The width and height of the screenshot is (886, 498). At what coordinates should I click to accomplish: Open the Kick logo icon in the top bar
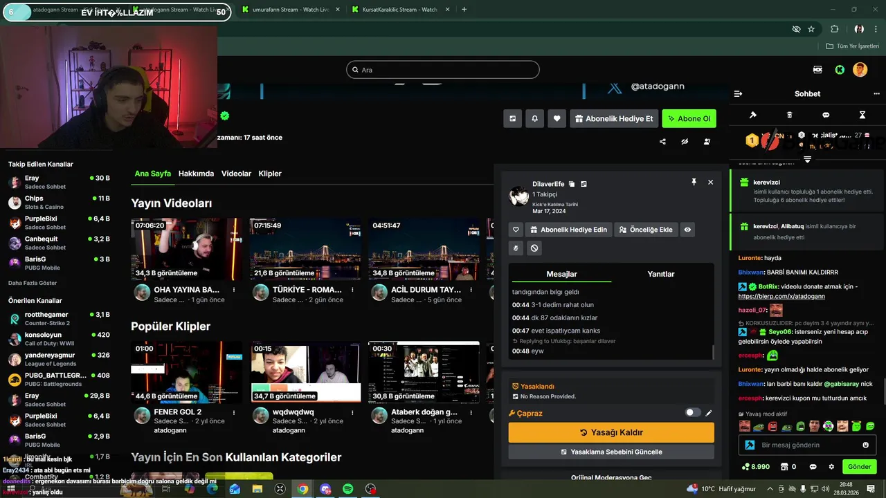coord(840,70)
